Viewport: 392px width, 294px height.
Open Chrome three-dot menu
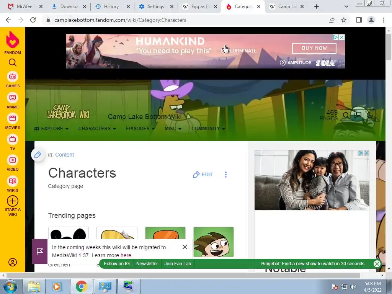point(384,20)
